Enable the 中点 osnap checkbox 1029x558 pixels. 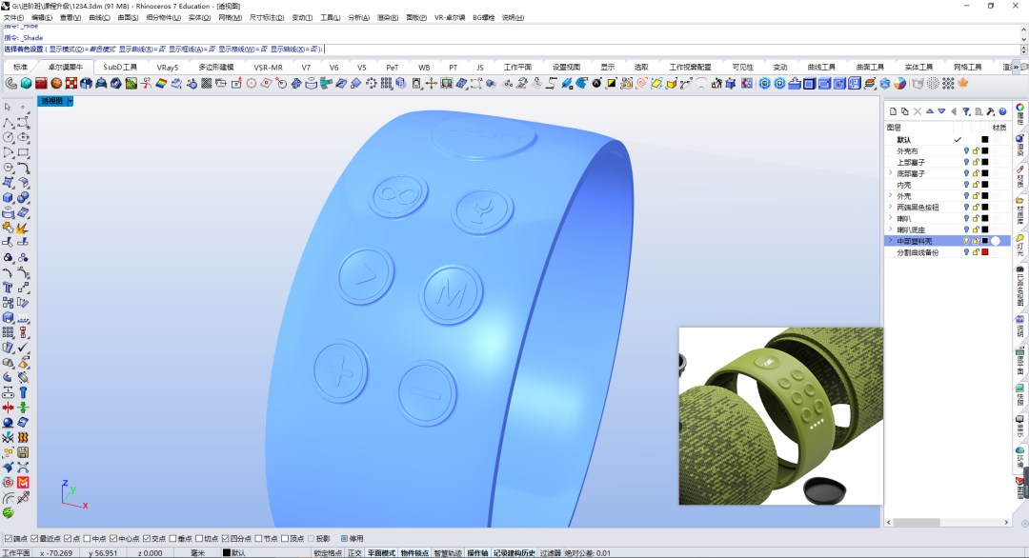[x=88, y=538]
